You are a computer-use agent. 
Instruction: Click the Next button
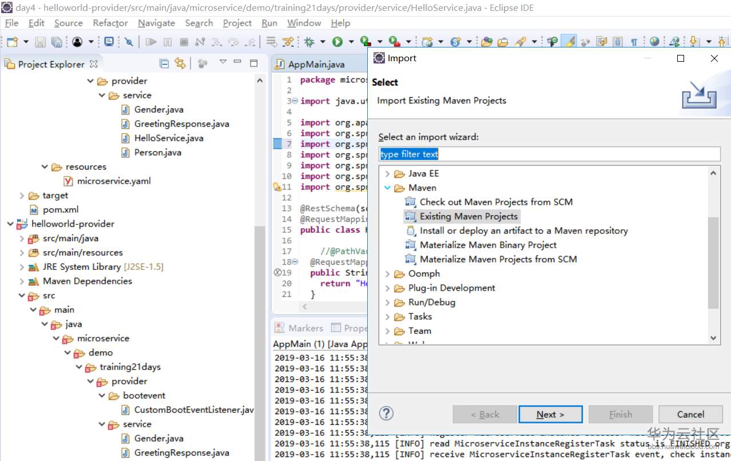point(550,414)
